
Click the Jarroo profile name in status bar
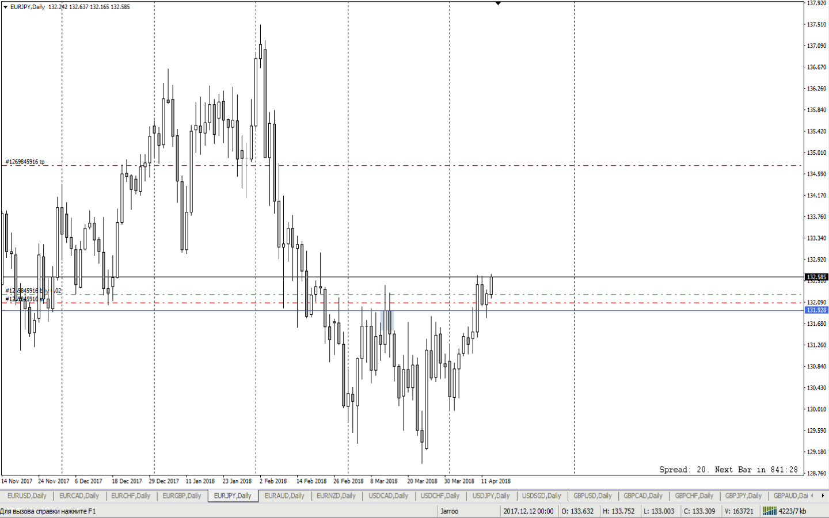[450, 511]
